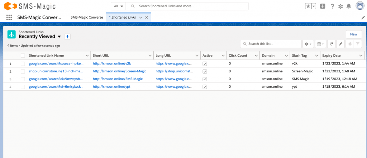Screen dimensions: 367x158
Task: Click the Filters funnel icon
Action: click(x=358, y=44)
